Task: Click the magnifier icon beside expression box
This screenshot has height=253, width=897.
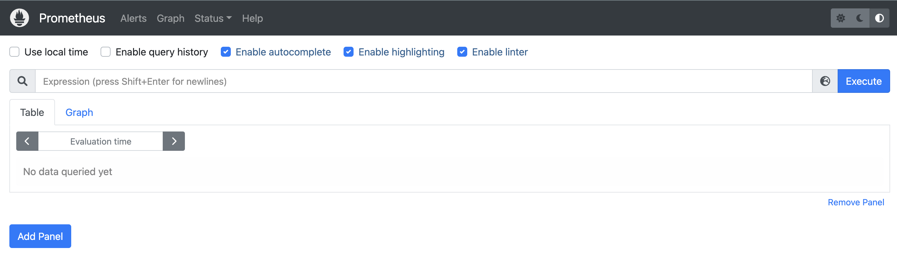Action: pos(22,81)
